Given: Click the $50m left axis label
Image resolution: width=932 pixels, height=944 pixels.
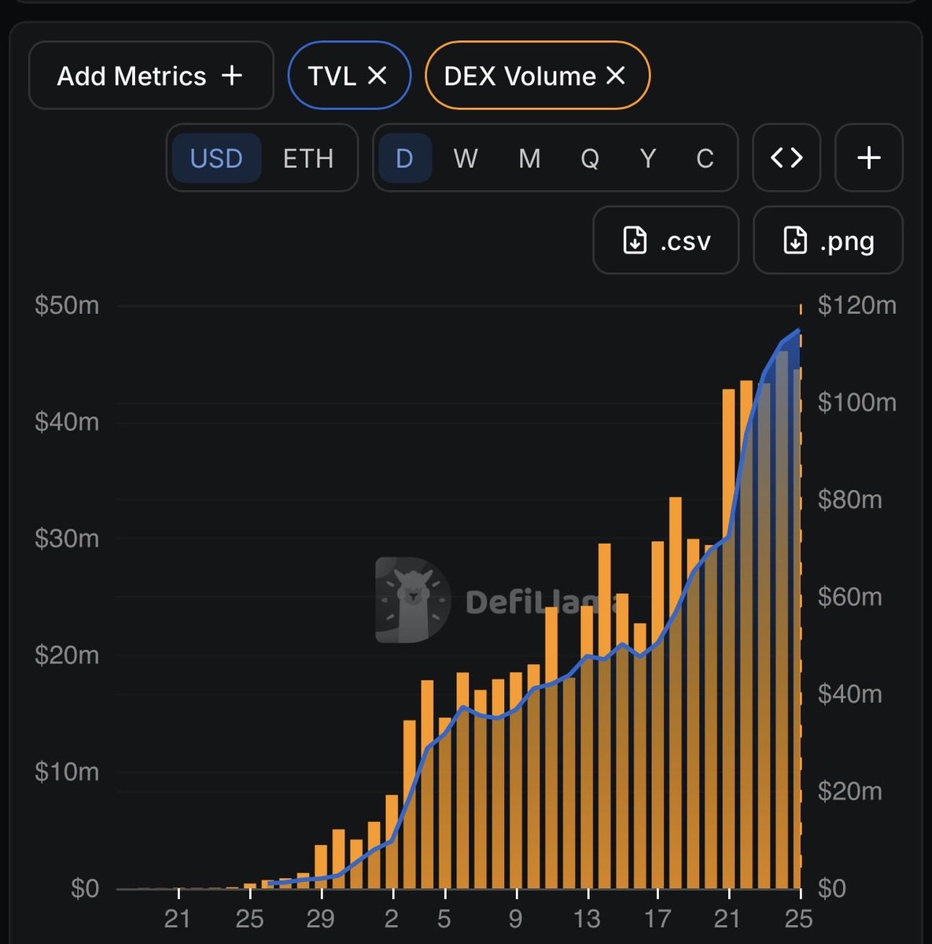Looking at the screenshot, I should tap(67, 304).
